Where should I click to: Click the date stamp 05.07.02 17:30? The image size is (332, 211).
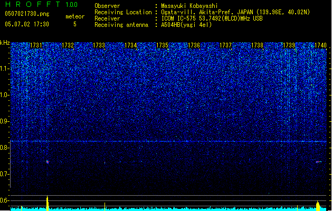[27, 24]
